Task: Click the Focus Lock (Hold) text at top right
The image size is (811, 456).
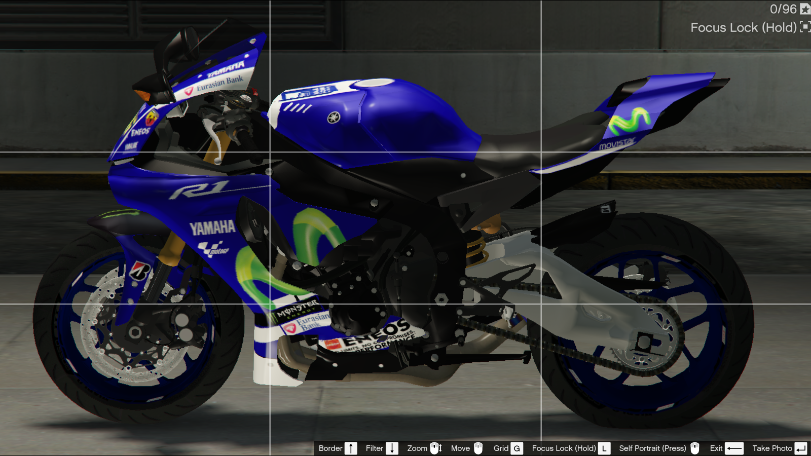Action: point(744,27)
